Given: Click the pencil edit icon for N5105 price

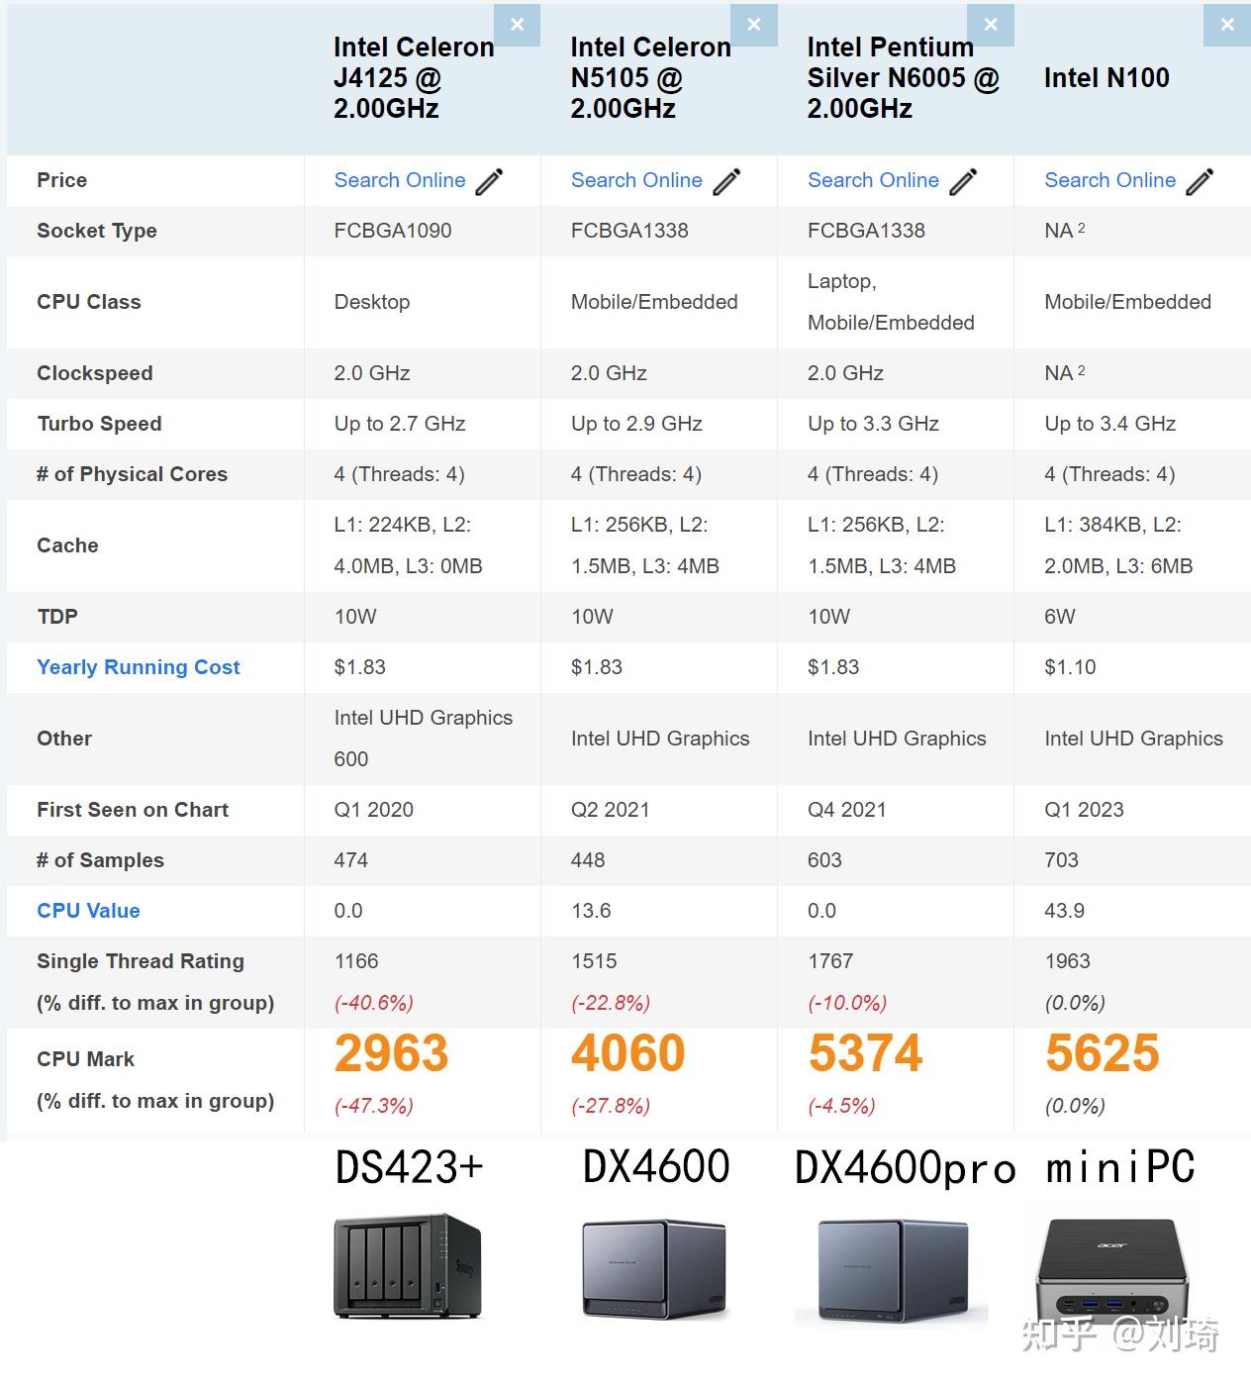Looking at the screenshot, I should (726, 181).
